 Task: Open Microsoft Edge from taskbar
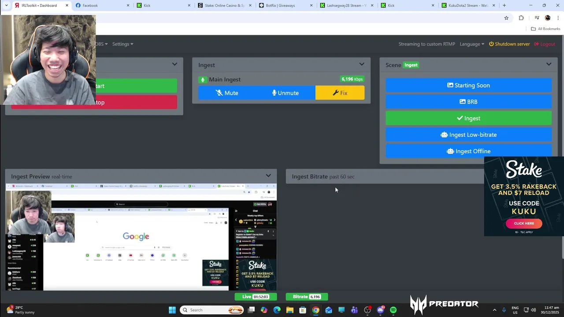coord(277,310)
